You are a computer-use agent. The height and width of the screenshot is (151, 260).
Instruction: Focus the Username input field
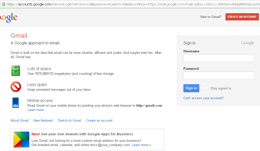[218, 58]
